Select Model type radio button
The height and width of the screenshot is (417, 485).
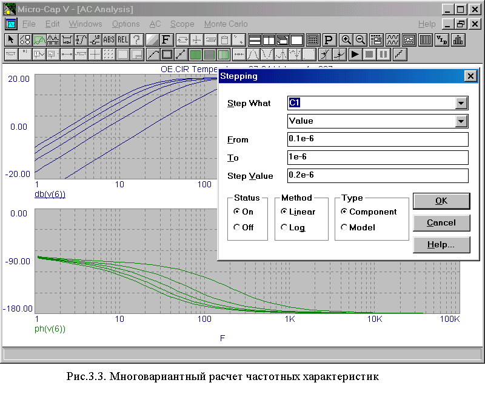(x=358, y=227)
